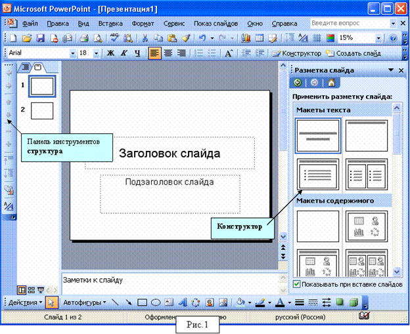
Task: Toggle Italic (К) formatting
Action: coord(124,53)
